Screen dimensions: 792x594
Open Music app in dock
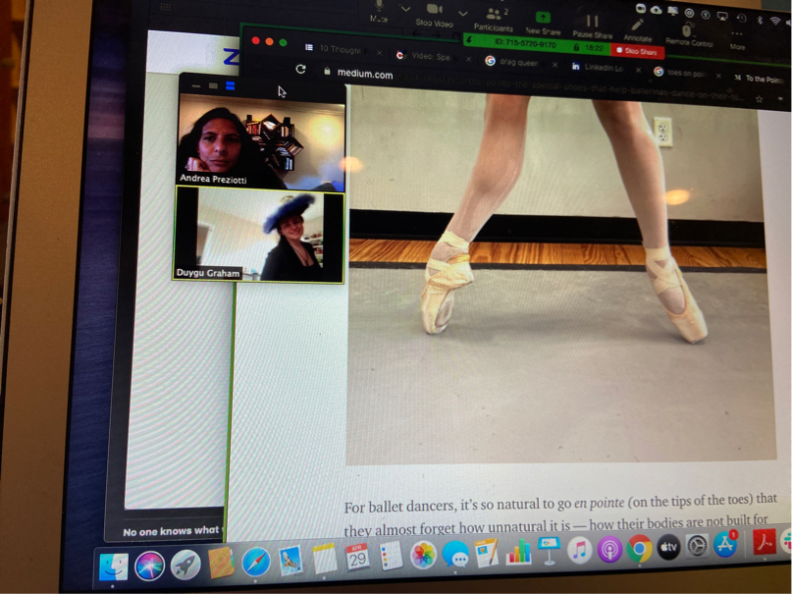pyautogui.click(x=579, y=550)
